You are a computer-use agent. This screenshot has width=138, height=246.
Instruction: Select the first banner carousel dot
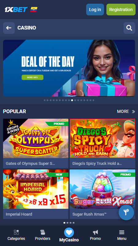45,100
